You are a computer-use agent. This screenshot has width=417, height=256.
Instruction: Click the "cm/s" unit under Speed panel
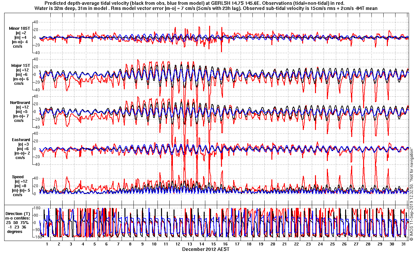[17, 195]
